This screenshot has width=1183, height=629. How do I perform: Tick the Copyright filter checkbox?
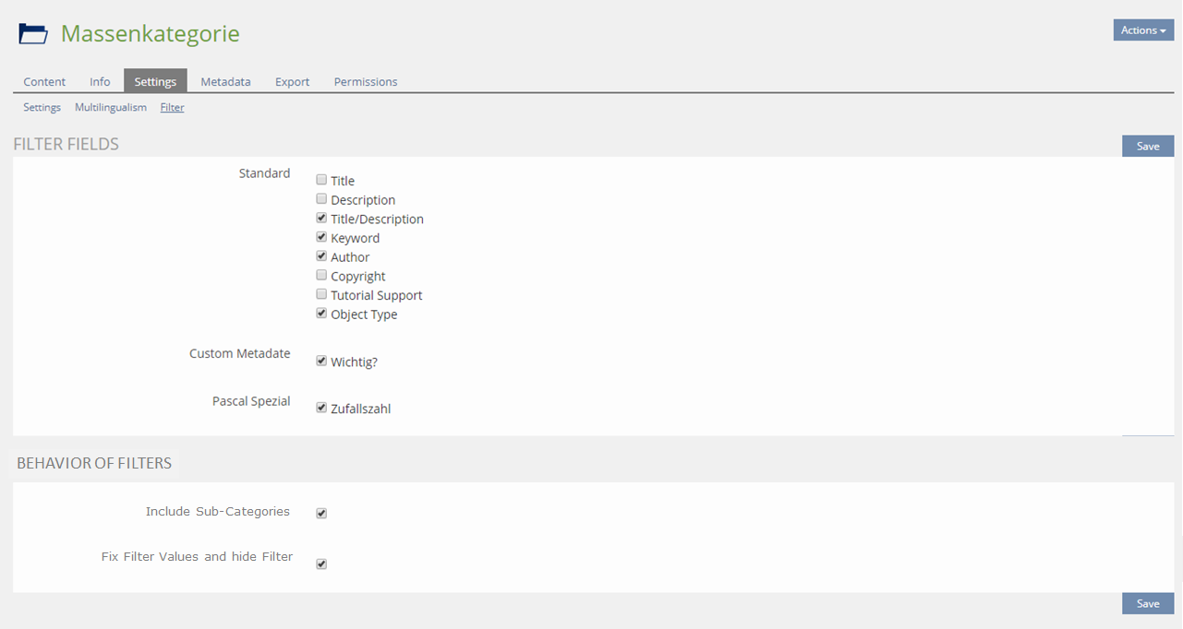[321, 276]
